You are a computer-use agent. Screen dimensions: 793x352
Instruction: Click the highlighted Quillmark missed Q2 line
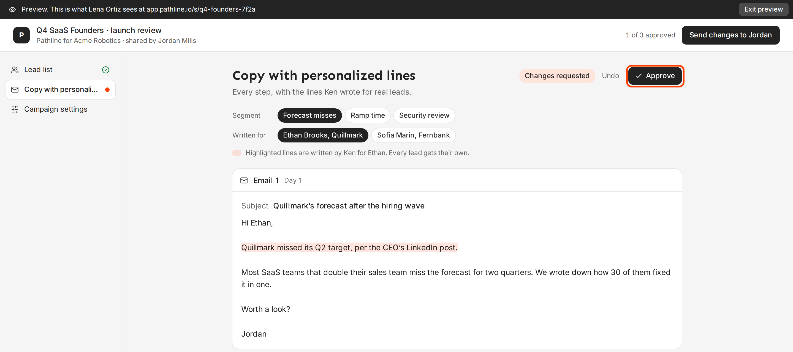(349, 248)
